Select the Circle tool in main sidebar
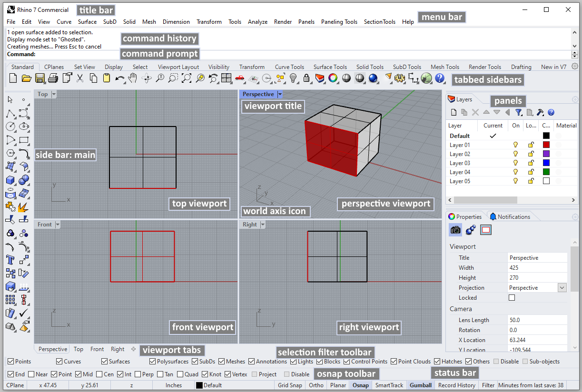The image size is (582, 392). [10, 127]
